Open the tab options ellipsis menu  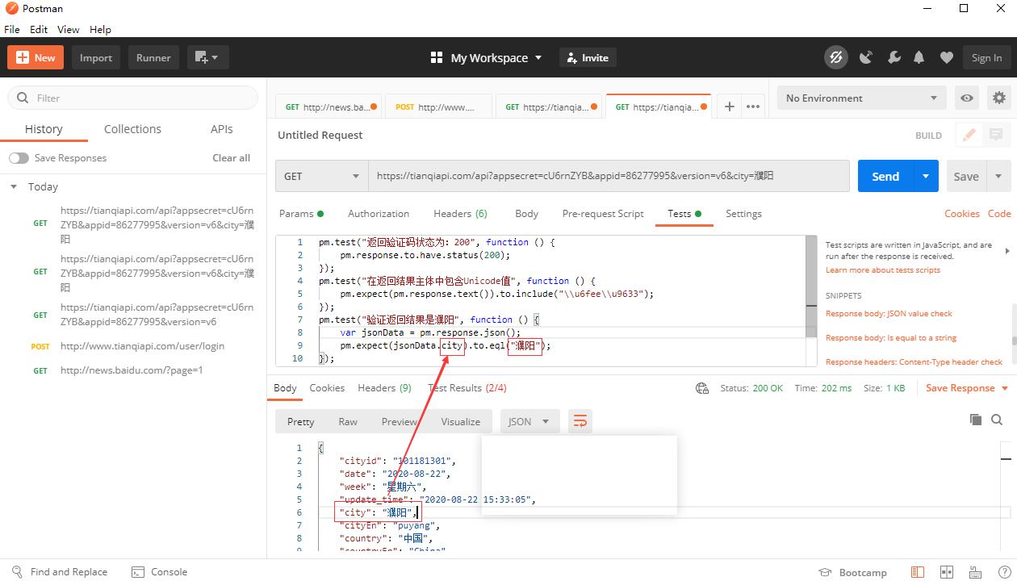click(x=753, y=107)
